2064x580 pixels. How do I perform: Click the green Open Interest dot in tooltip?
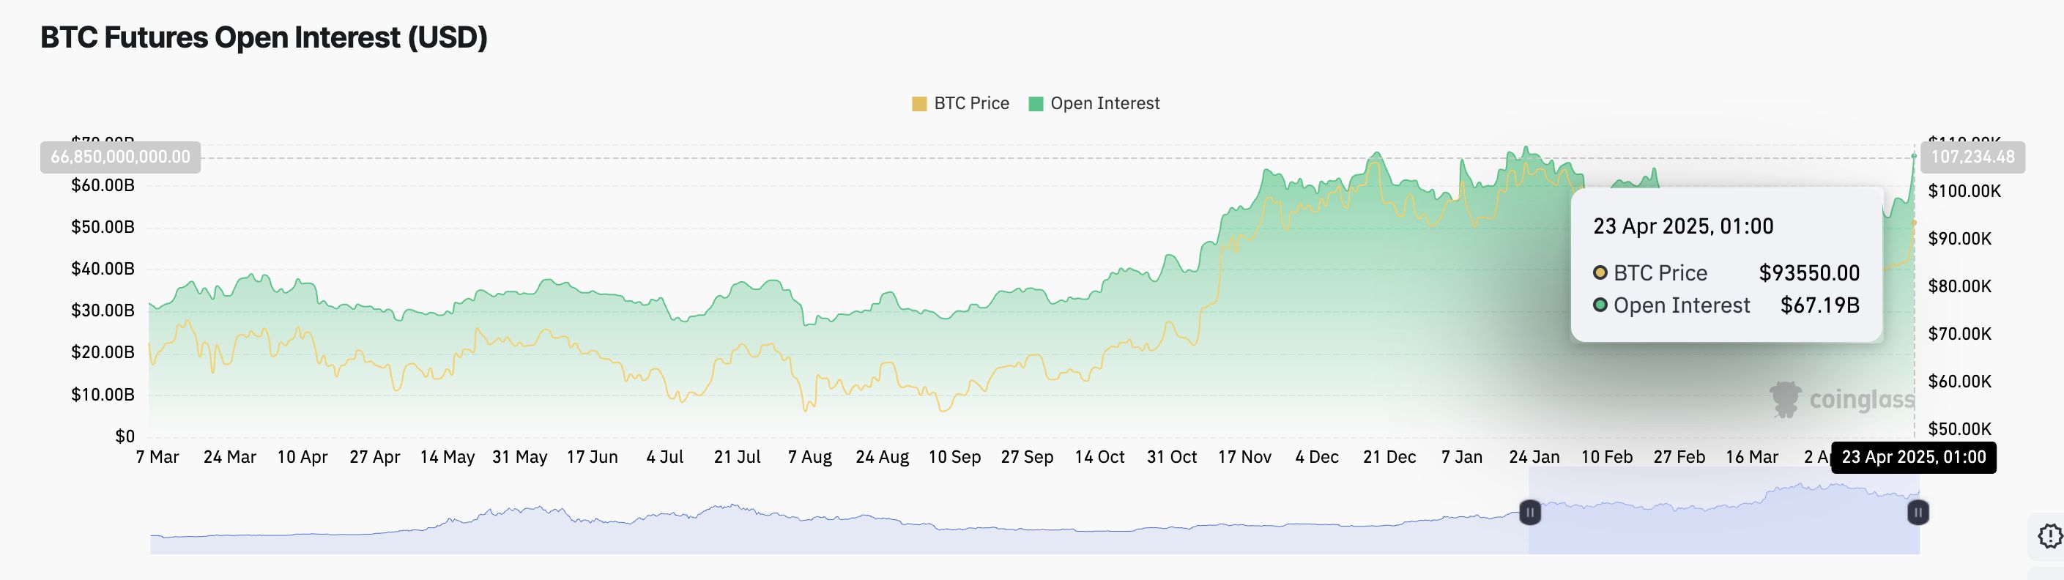click(x=1600, y=305)
